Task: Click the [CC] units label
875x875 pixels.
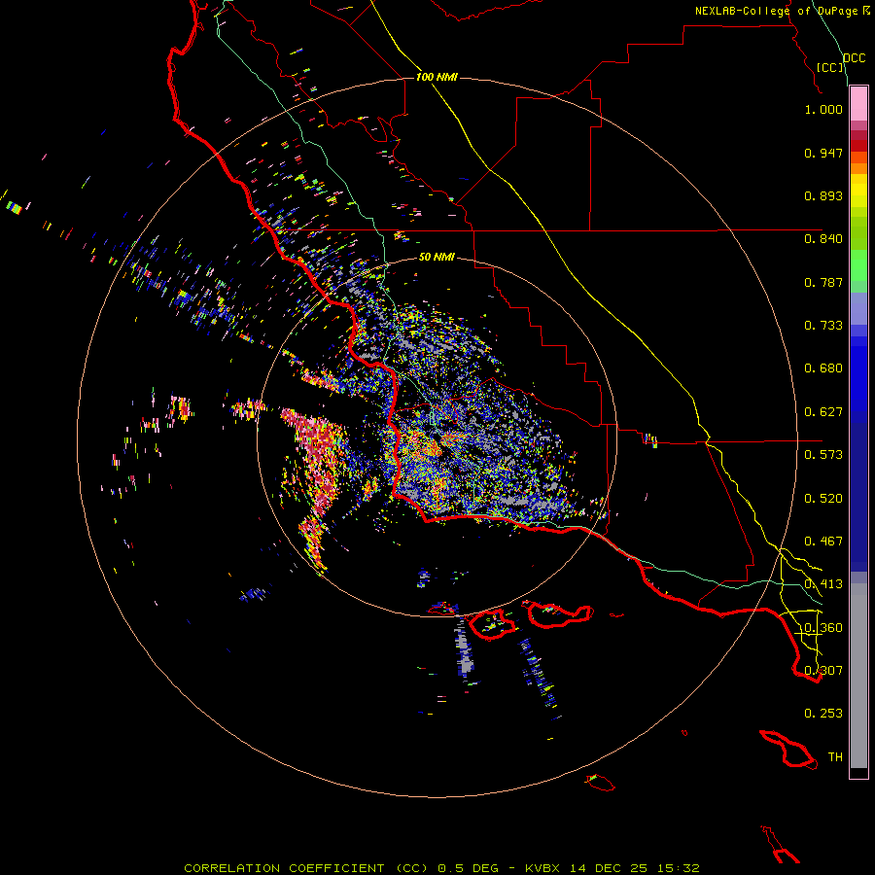Action: tap(829, 67)
